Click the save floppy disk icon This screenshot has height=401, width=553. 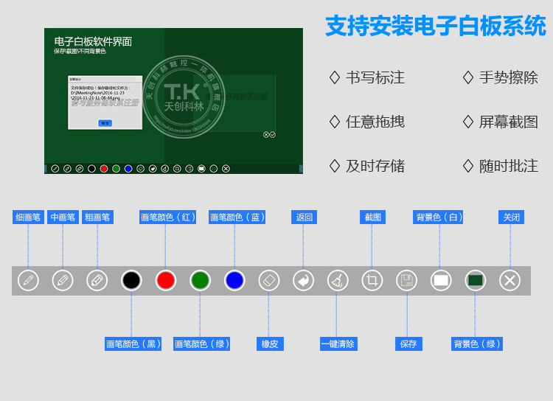(x=406, y=280)
